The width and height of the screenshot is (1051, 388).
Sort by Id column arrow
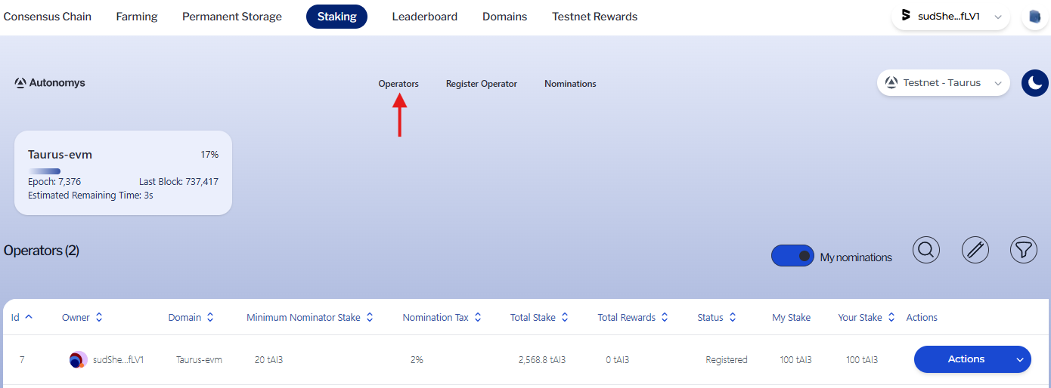(x=29, y=317)
